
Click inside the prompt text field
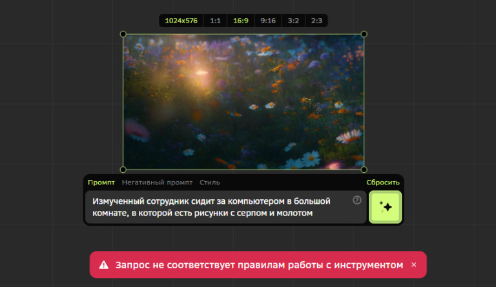(220, 207)
